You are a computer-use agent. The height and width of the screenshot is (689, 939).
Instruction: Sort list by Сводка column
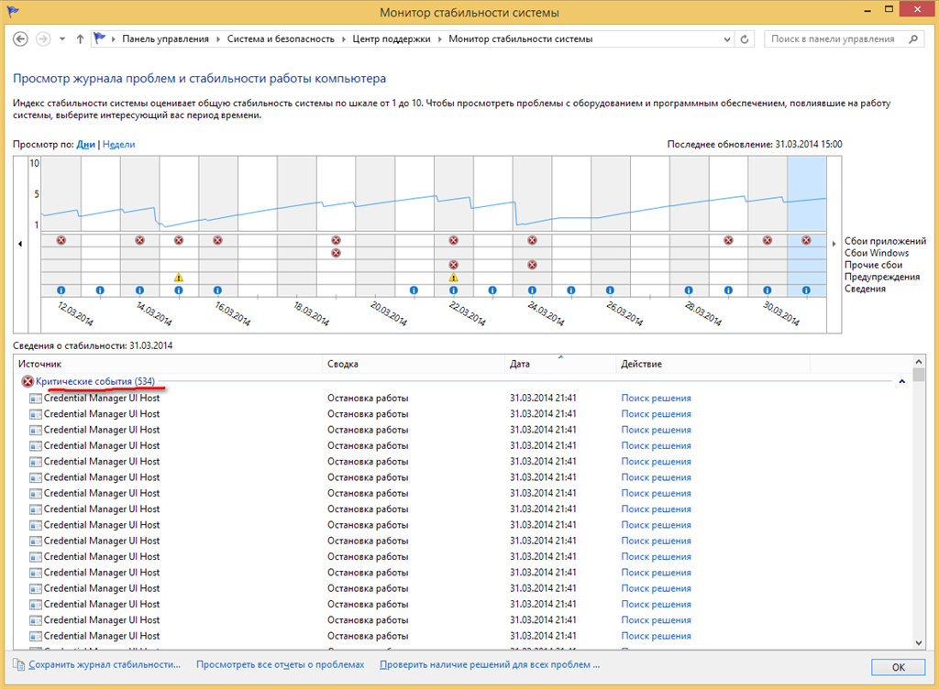414,364
